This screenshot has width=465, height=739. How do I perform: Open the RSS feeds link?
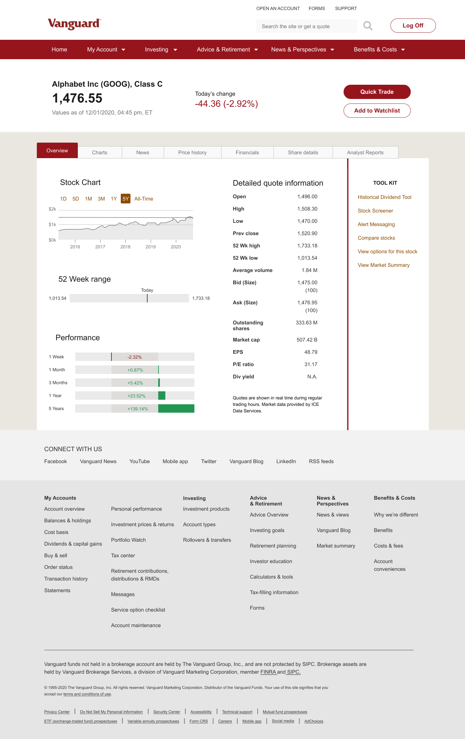(x=321, y=461)
